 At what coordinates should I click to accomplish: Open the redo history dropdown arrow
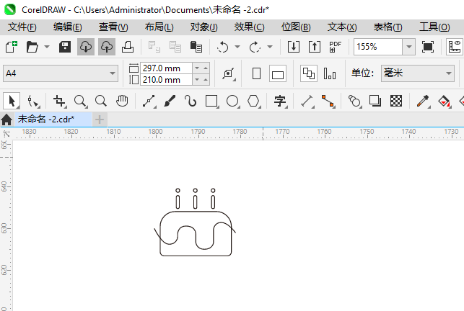coord(270,47)
